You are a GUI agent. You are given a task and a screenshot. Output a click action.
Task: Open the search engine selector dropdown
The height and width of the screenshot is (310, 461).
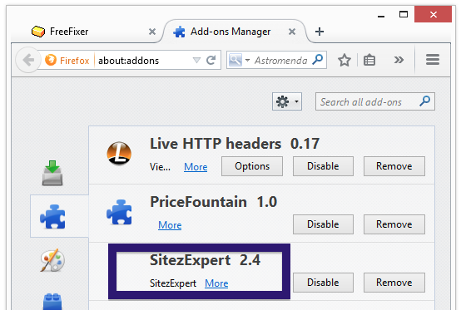click(239, 60)
